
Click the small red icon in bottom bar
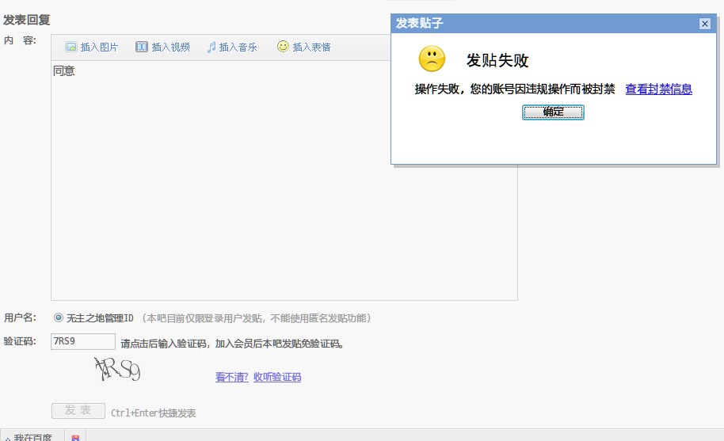75,437
